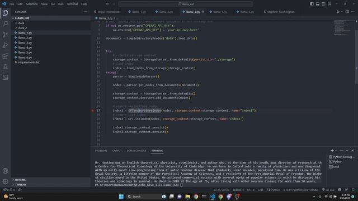This screenshot has width=358, height=201.
Task: Split the editor to the right
Action: click(347, 12)
